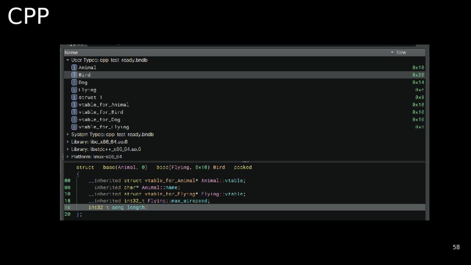Select the struct_1 type entry
The width and height of the screenshot is (471, 265).
(90, 98)
